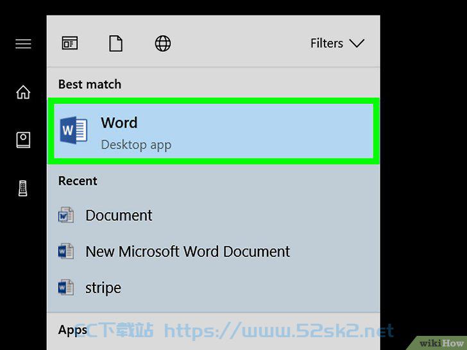Select the Recent section header
This screenshot has width=467, height=350.
click(78, 181)
